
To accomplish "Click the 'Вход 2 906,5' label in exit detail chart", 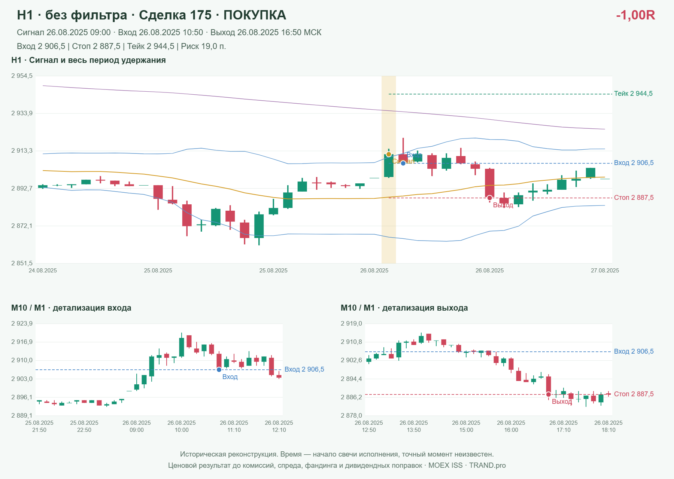I will coord(634,351).
